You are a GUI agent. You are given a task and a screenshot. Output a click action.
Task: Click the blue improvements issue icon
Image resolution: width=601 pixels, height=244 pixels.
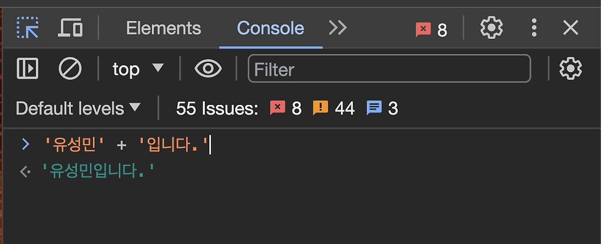[x=374, y=109]
